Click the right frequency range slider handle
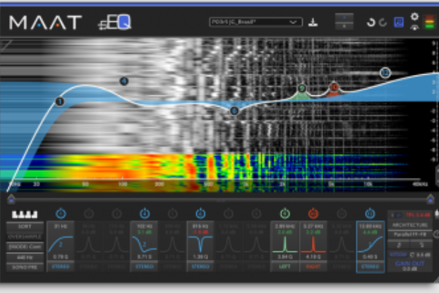The image size is (439, 293). tap(431, 198)
